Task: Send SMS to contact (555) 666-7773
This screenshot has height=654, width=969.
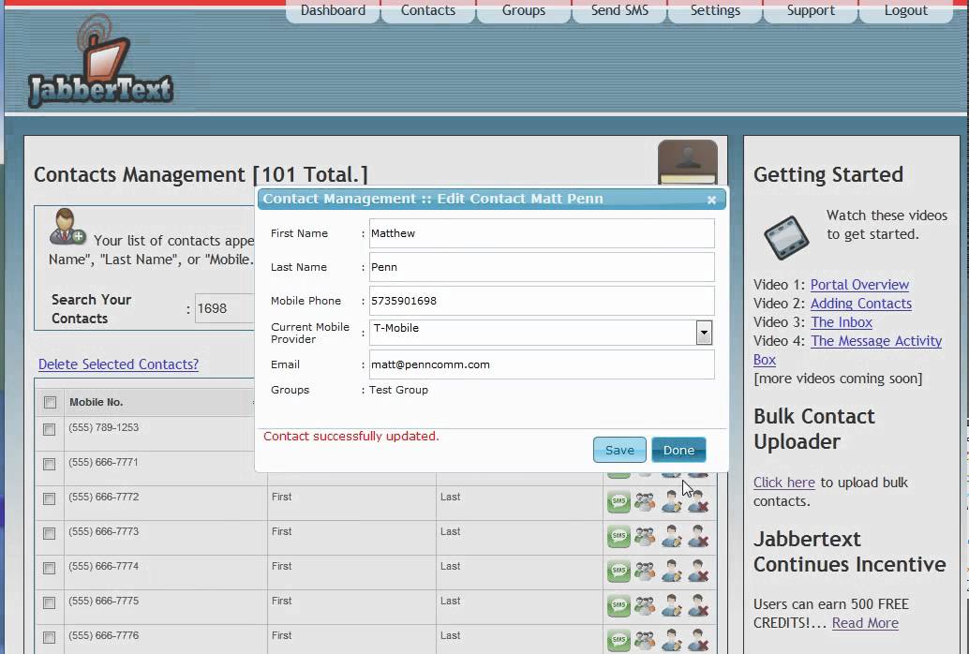Action: point(619,537)
